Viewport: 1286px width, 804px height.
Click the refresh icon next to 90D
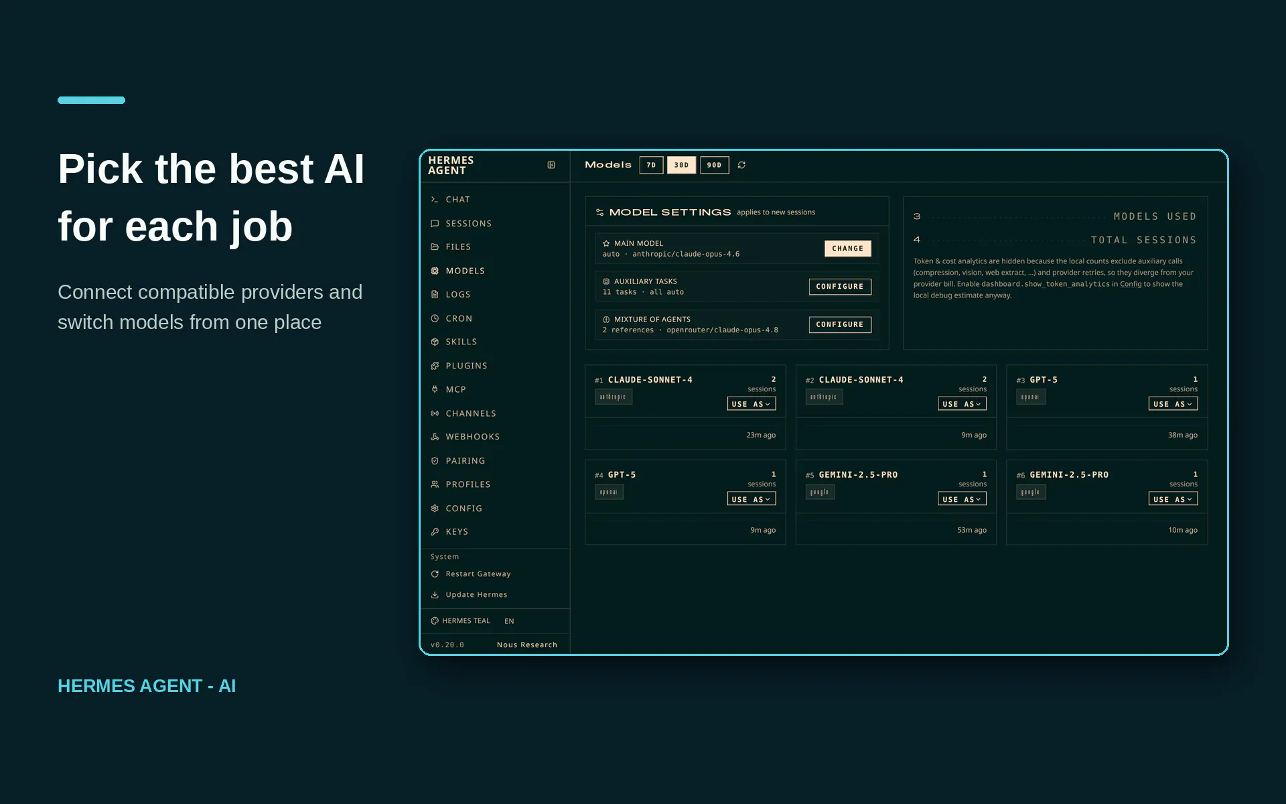click(x=741, y=165)
